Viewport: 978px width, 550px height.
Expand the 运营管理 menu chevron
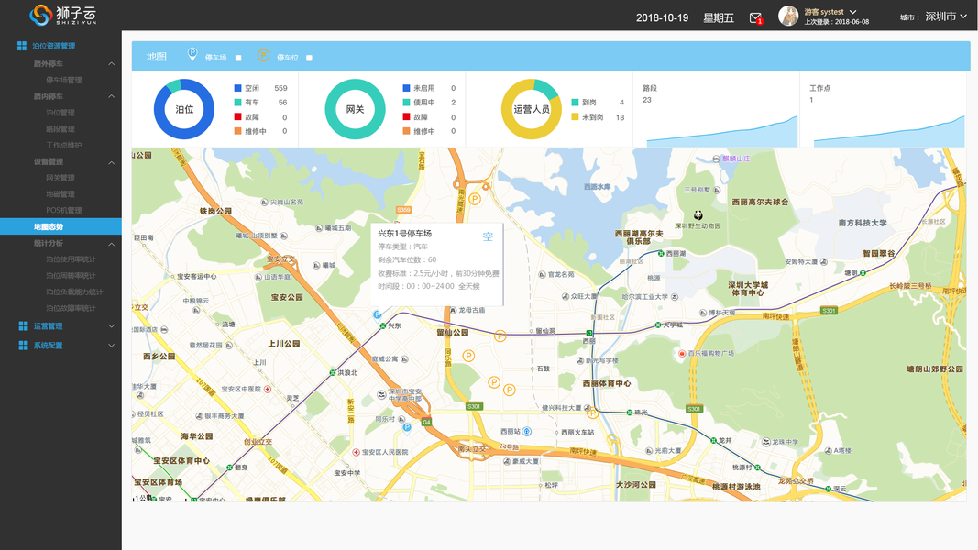111,325
